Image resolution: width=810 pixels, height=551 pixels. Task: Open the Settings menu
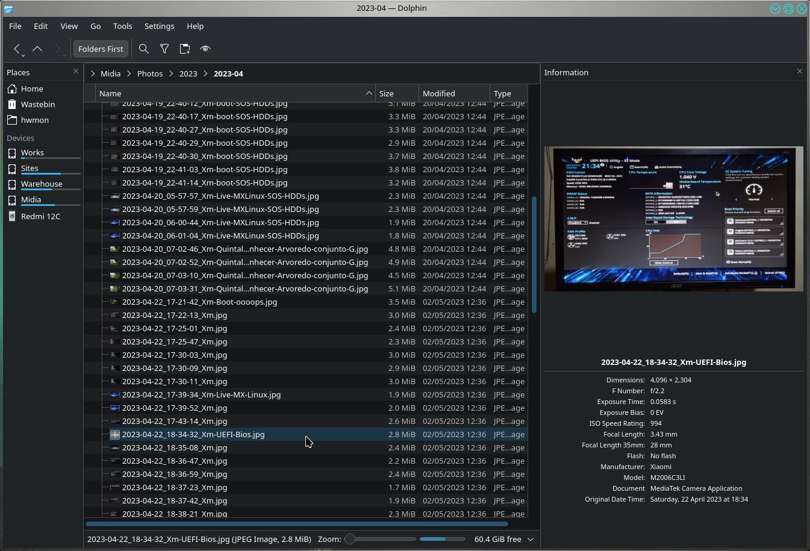click(160, 26)
